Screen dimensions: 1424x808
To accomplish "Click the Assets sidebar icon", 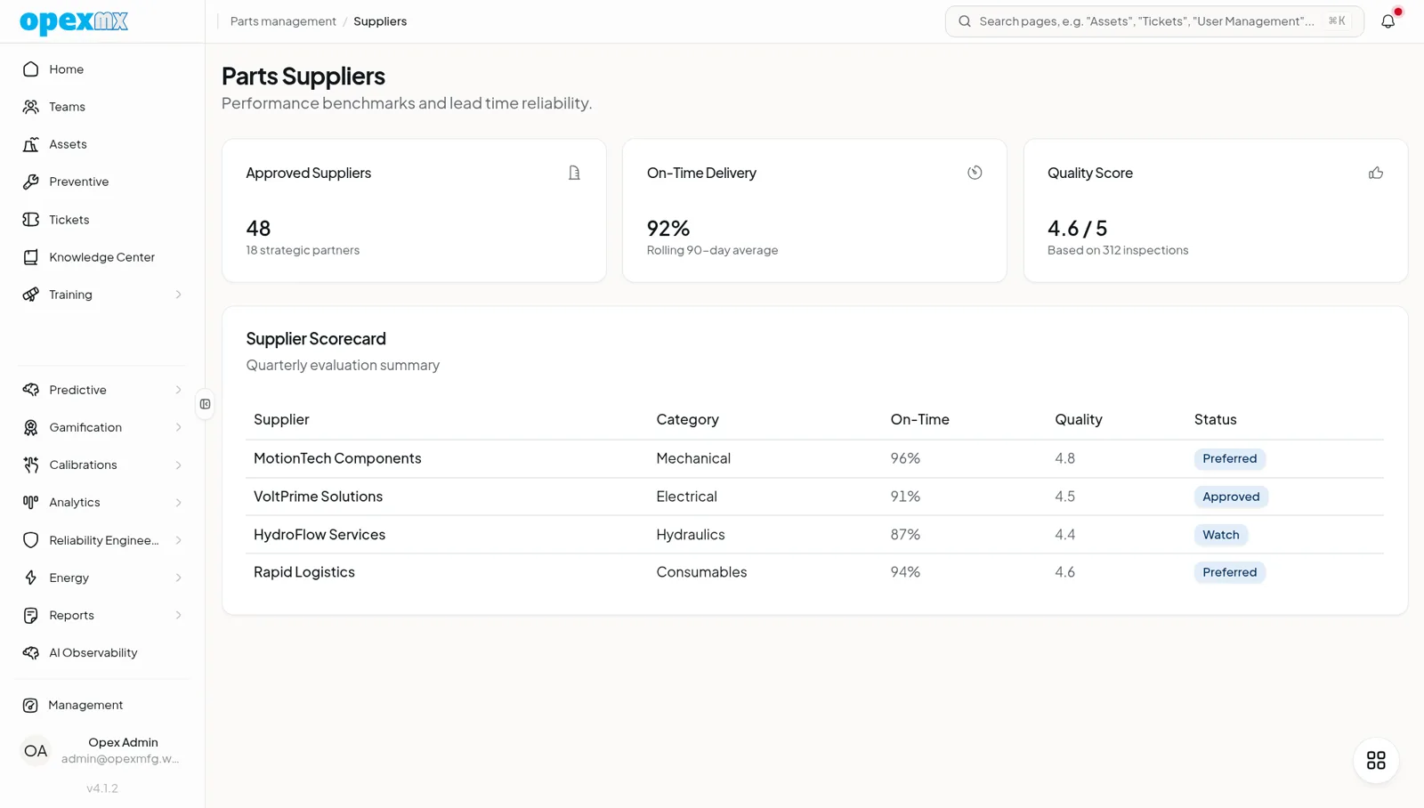I will [x=31, y=144].
